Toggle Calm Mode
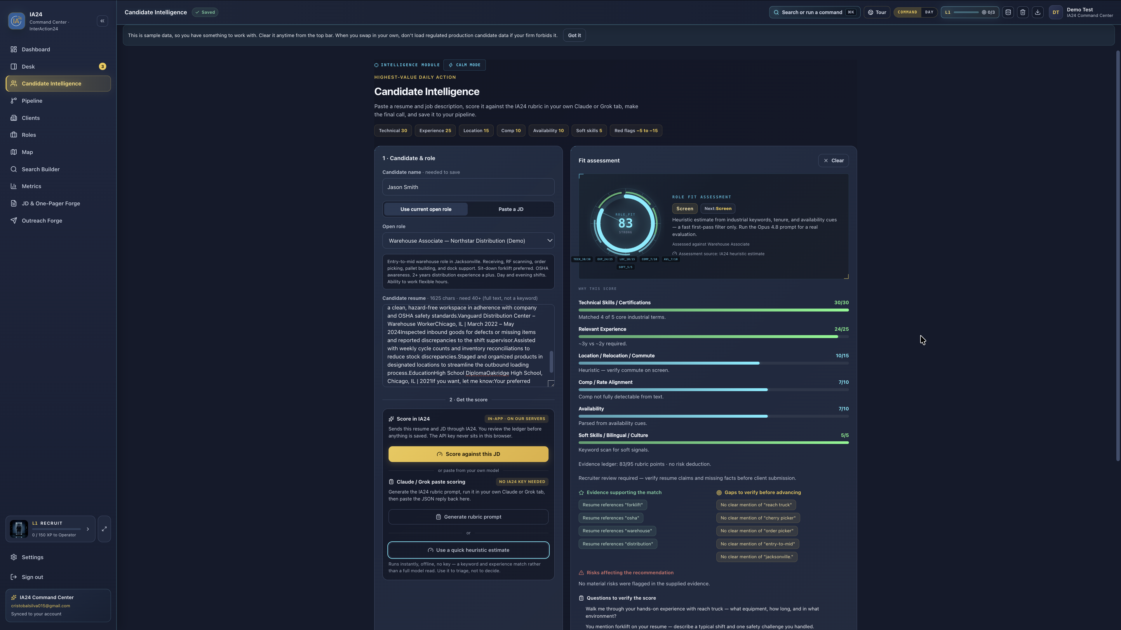 (464, 65)
